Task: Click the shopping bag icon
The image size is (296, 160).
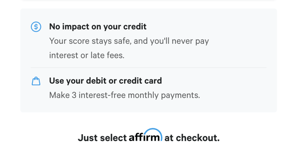Action: click(36, 81)
